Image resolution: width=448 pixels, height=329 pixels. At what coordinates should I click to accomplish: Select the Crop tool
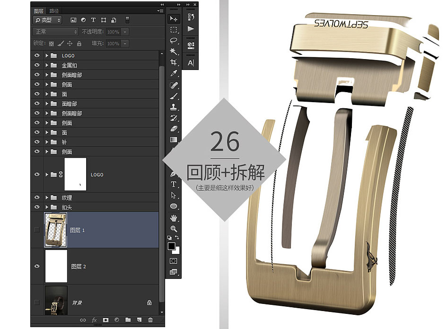[174, 62]
